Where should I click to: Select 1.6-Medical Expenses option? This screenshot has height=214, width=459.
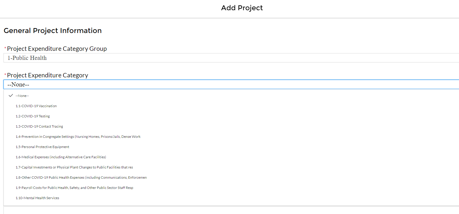click(61, 157)
